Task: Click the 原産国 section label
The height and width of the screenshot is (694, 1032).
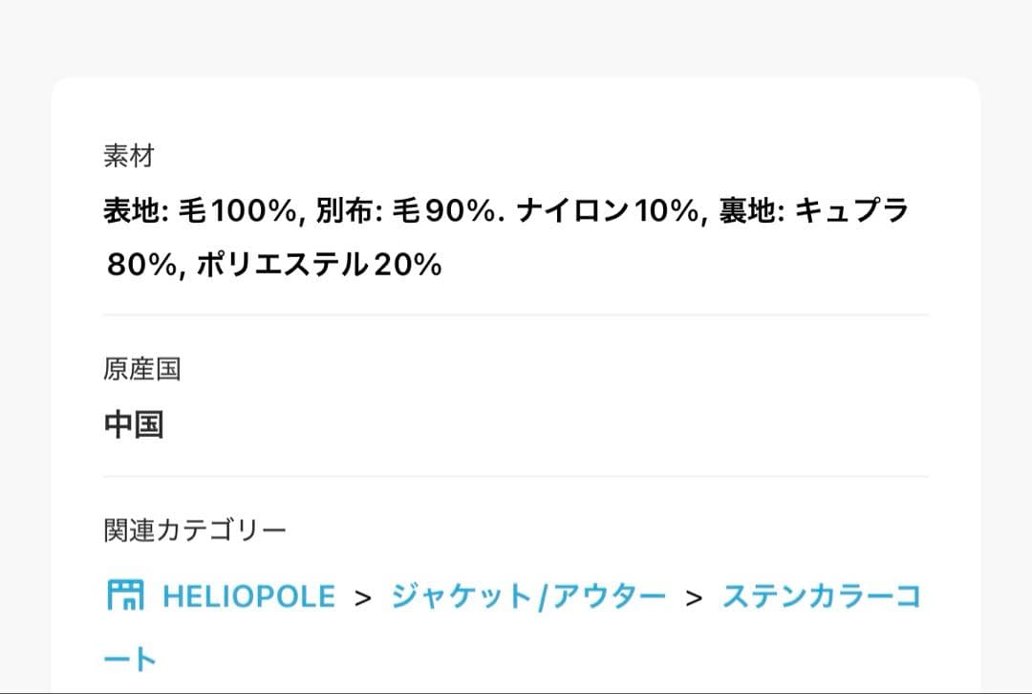Action: (x=141, y=369)
